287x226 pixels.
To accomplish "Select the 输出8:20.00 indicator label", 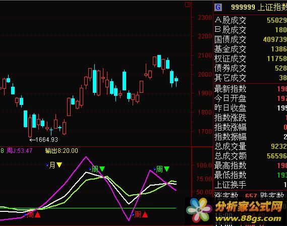I will [x=62, y=151].
